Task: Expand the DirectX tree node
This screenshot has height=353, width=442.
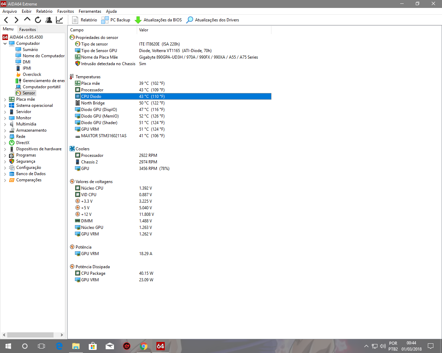Action: coord(5,143)
